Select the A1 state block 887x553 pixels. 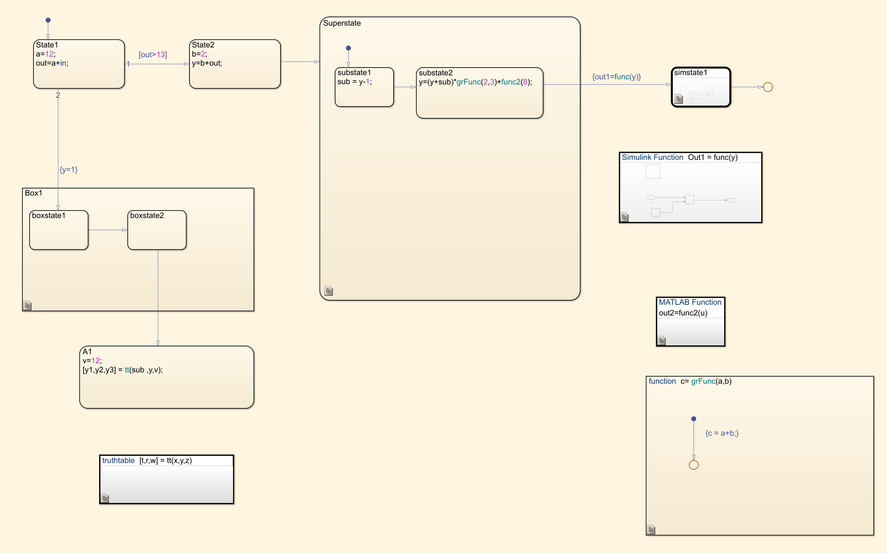coord(167,377)
